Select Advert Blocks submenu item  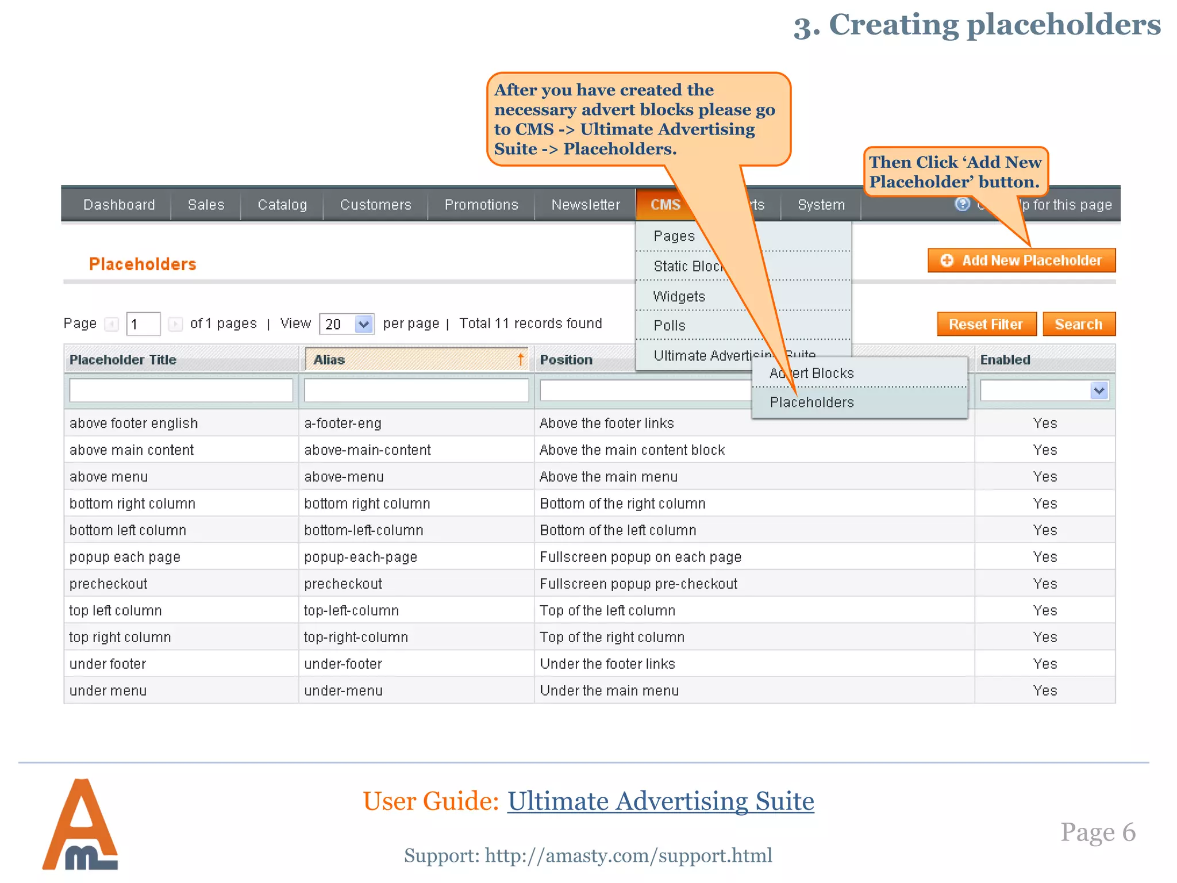pos(860,373)
